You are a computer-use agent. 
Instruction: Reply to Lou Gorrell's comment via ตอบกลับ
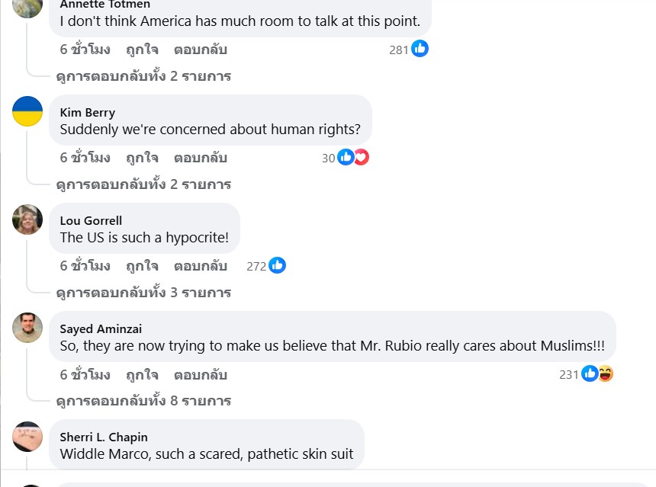[201, 266]
